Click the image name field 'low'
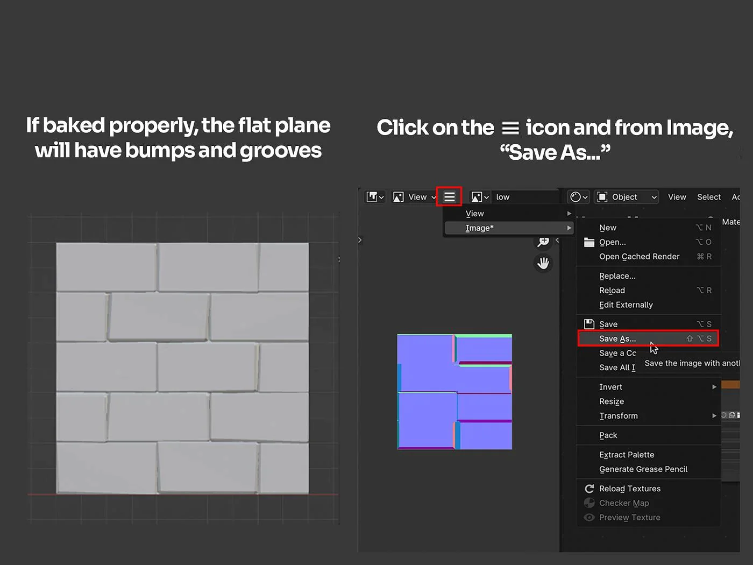The width and height of the screenshot is (753, 565). point(525,197)
